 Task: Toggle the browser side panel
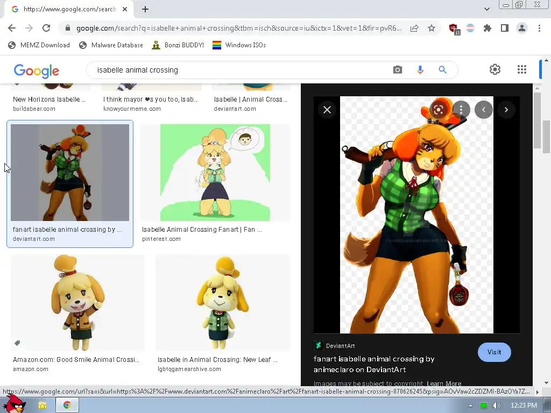[505, 28]
